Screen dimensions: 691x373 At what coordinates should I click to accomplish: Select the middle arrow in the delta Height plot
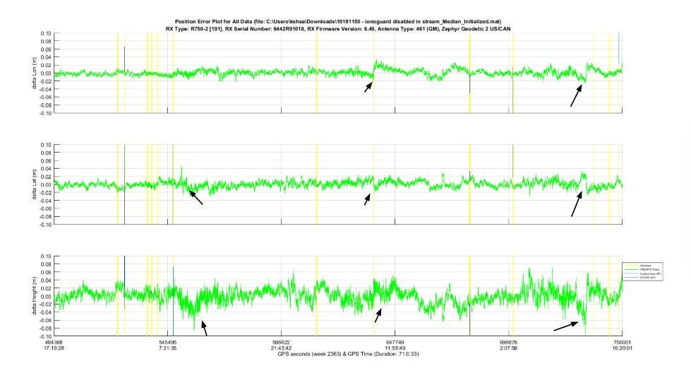[x=379, y=315]
